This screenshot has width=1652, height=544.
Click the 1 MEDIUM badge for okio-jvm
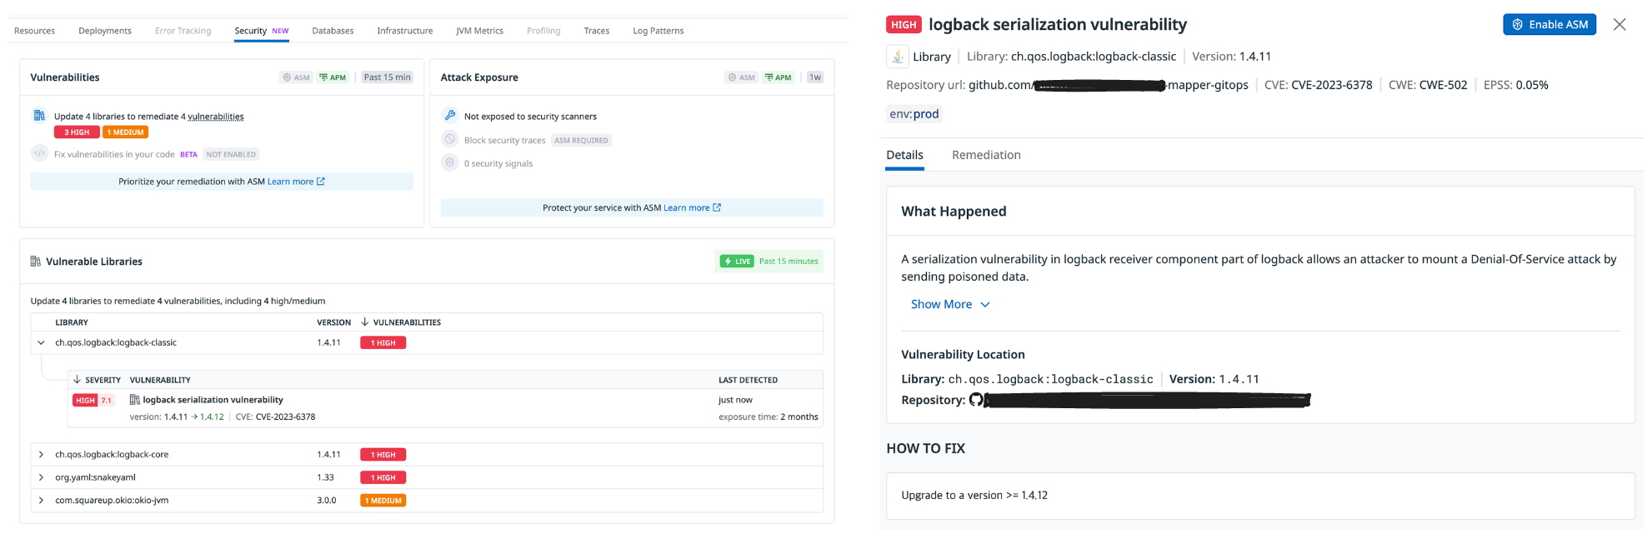pyautogui.click(x=383, y=500)
